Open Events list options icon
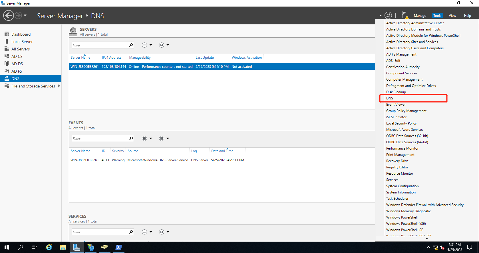Screen dimensions: 479x253 (x=144, y=138)
